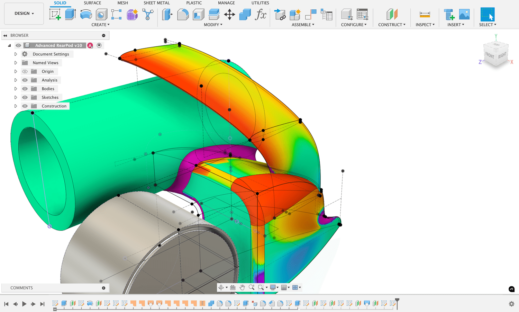
Task: Expand the Comments panel
Action: click(x=103, y=288)
